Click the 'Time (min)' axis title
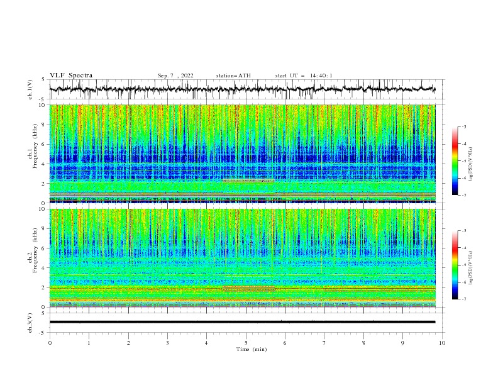 (252, 349)
